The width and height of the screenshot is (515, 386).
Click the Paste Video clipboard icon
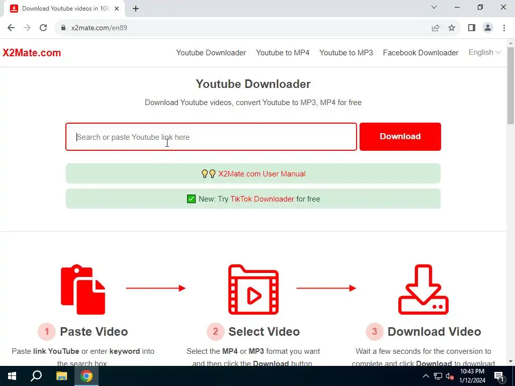click(83, 289)
